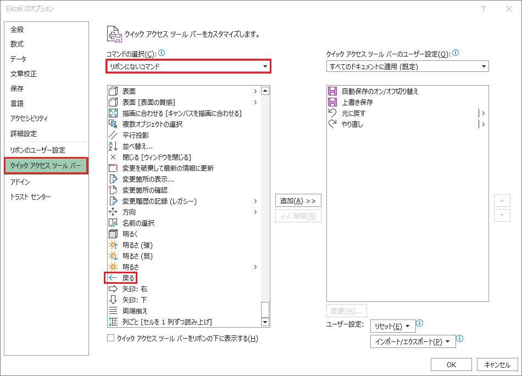
Task: Select the 方向 arrows icon
Action: (x=114, y=212)
